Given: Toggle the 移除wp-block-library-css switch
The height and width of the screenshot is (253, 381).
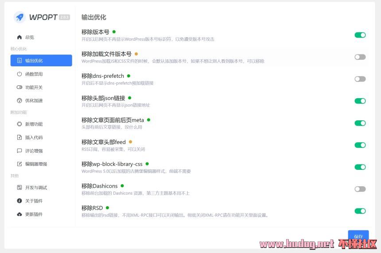Looking at the screenshot, I should pyautogui.click(x=360, y=167).
